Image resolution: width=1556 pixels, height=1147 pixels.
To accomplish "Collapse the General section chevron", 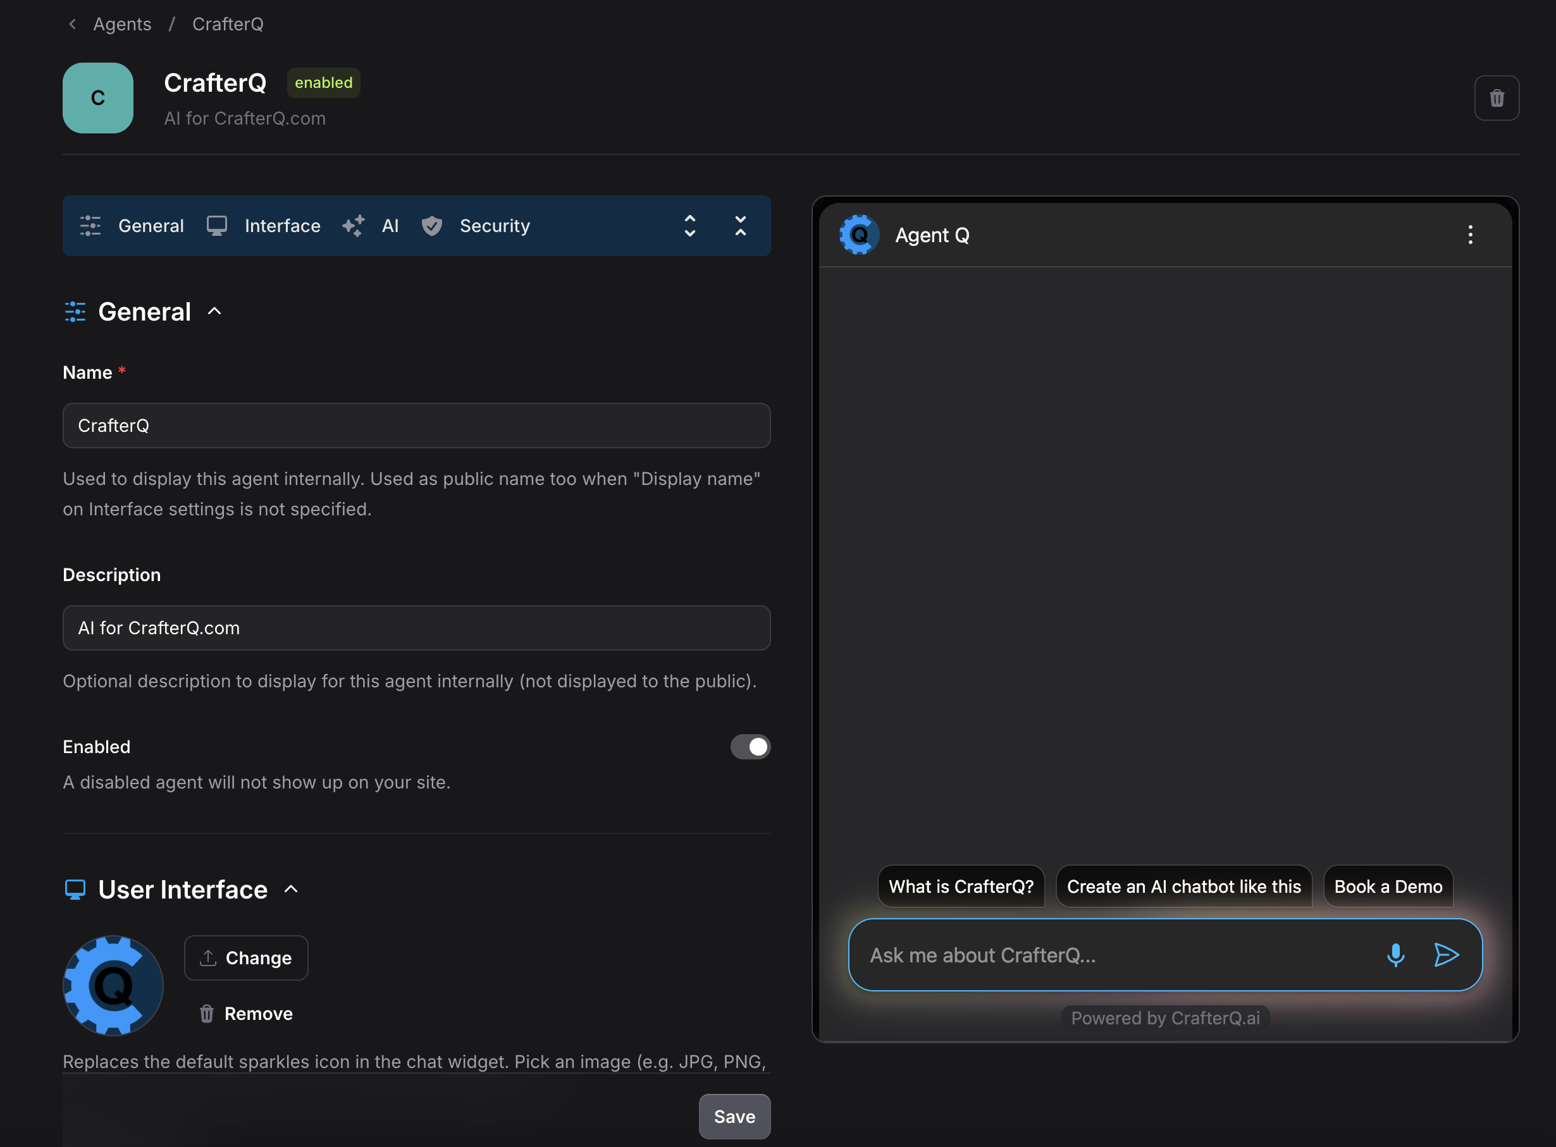I will (x=214, y=312).
